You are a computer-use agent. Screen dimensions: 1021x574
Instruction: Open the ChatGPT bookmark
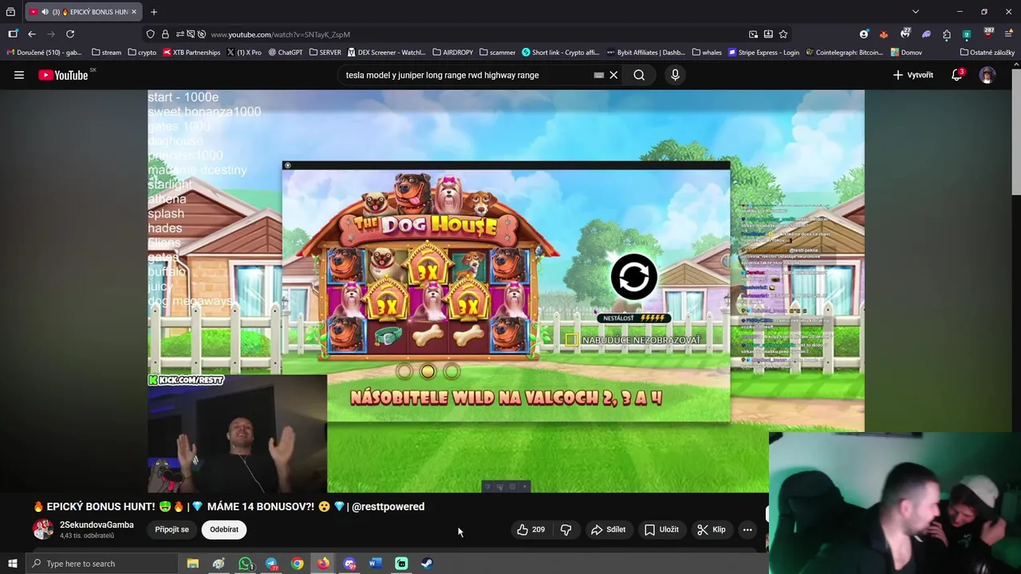click(286, 53)
